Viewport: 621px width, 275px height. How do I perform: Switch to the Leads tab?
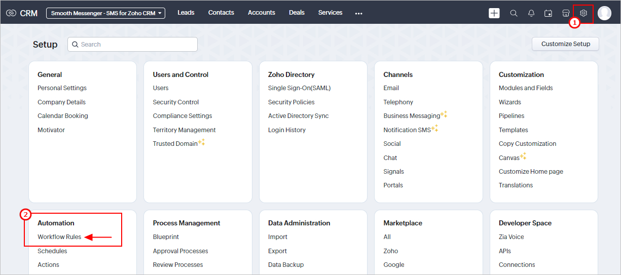186,13
